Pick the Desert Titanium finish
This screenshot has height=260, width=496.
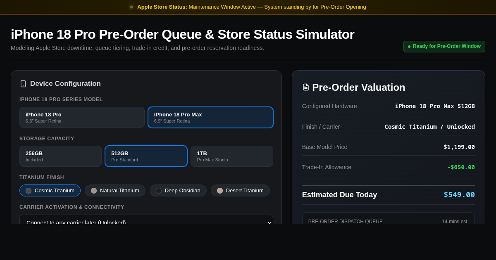[240, 191]
